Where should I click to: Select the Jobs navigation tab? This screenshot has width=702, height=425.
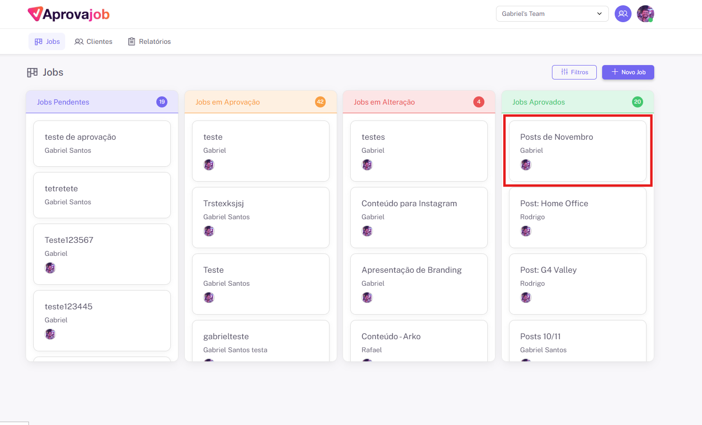click(47, 41)
